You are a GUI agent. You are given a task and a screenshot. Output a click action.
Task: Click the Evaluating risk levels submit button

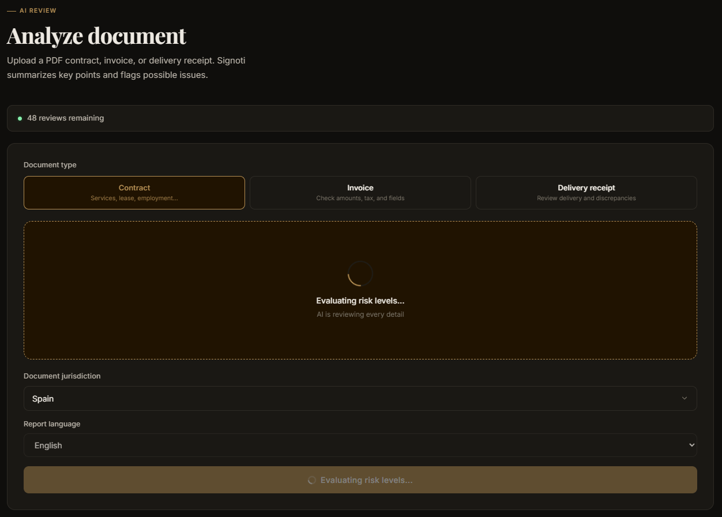[360, 480]
